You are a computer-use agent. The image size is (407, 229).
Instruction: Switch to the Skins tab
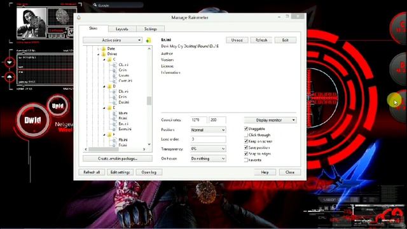(x=93, y=28)
